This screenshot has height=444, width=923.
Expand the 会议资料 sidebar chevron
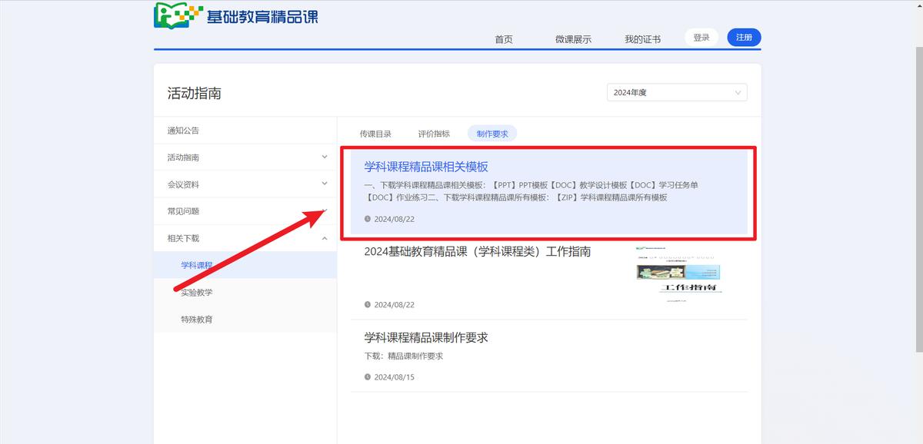pyautogui.click(x=325, y=184)
